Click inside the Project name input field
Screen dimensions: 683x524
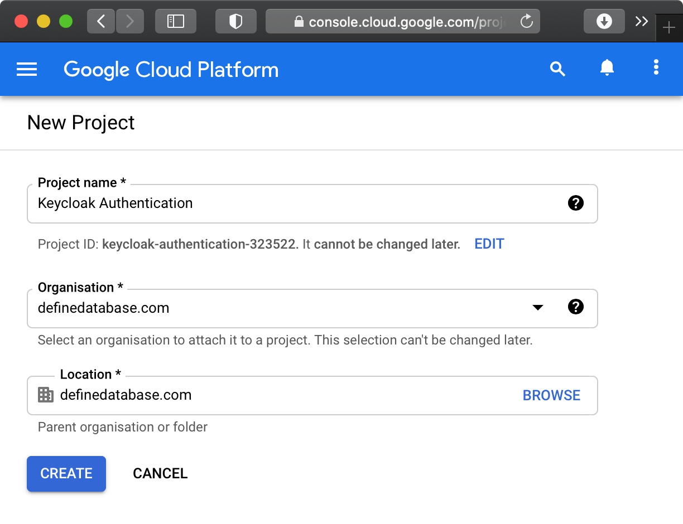tap(223, 203)
